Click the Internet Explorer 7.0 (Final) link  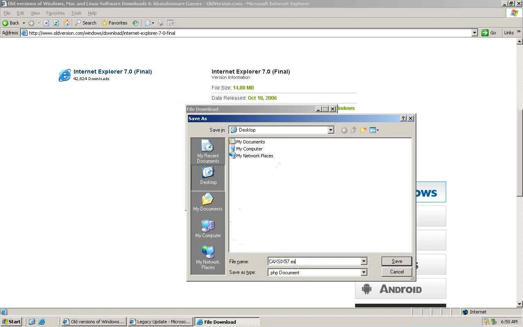click(x=113, y=72)
